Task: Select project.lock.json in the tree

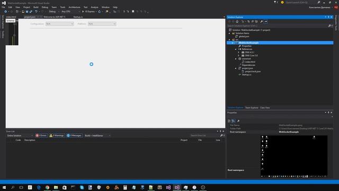Action: 253,72
